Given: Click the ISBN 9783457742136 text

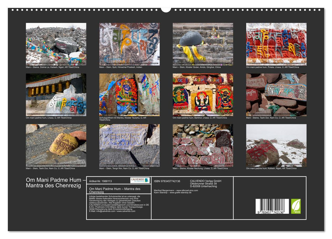Looking at the screenshot, I should coord(167,181).
